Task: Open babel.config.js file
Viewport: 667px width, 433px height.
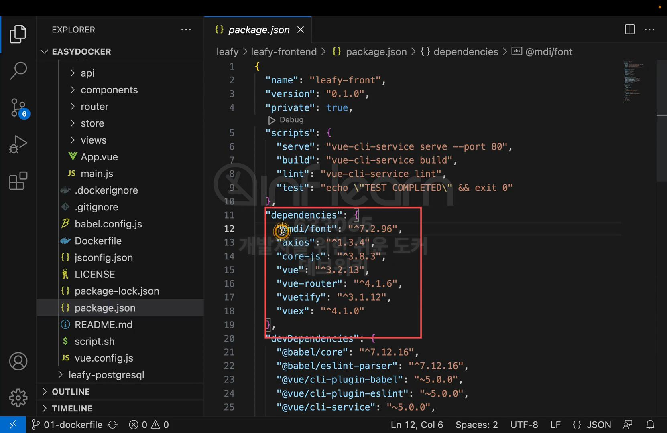Action: [x=120, y=224]
